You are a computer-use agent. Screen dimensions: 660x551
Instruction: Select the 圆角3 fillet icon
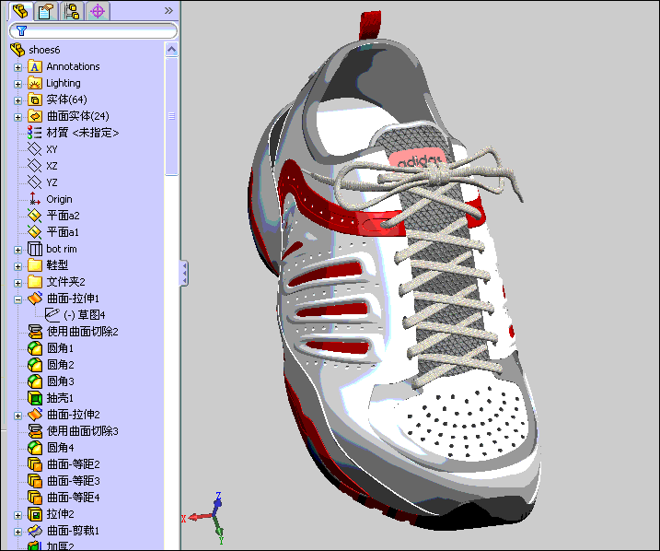click(34, 381)
